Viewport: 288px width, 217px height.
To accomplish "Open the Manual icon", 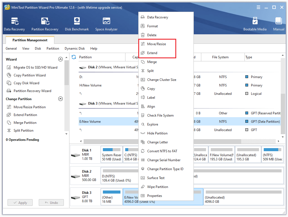I will click(279, 24).
